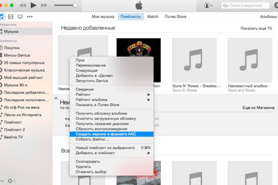Click Guns and Roses artist name text

[241, 91]
